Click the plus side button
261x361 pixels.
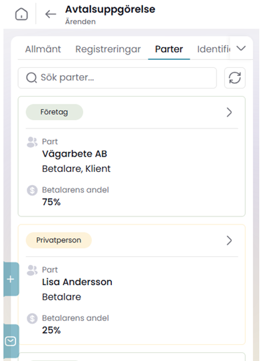point(11,279)
